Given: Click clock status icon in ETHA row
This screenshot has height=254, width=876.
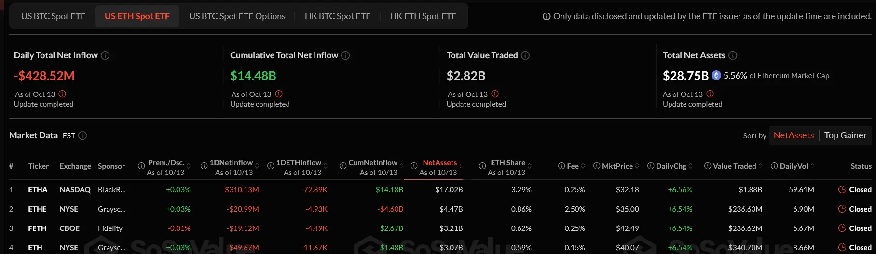Looking at the screenshot, I should click(842, 189).
